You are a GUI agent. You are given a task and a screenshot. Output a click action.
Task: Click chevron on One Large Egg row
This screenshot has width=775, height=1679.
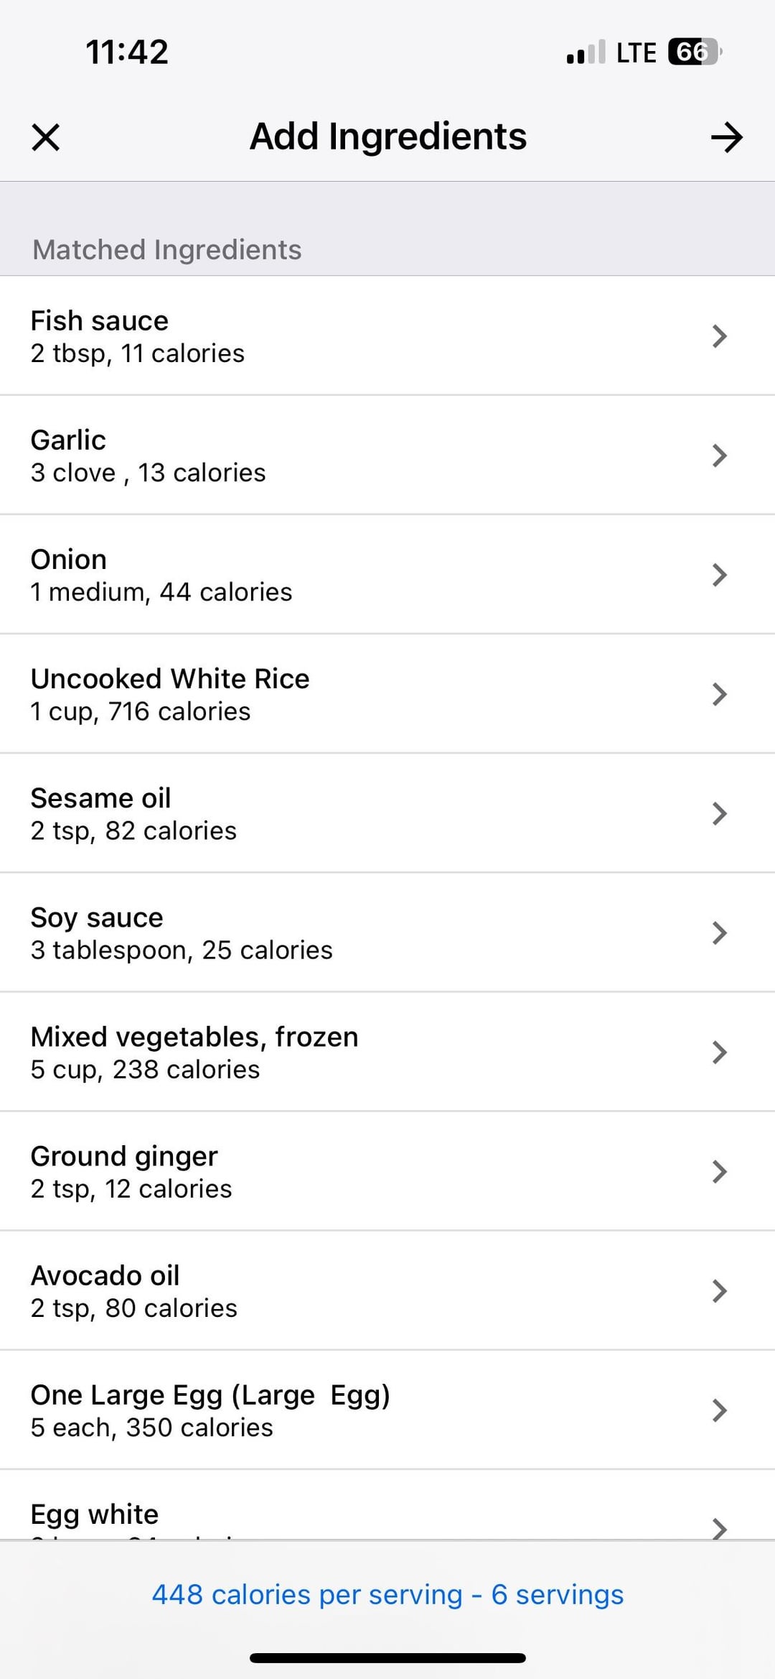coord(719,1410)
